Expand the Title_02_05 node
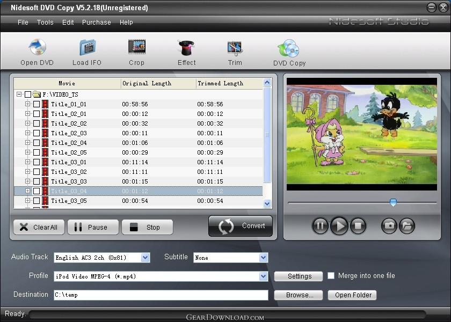 27,152
